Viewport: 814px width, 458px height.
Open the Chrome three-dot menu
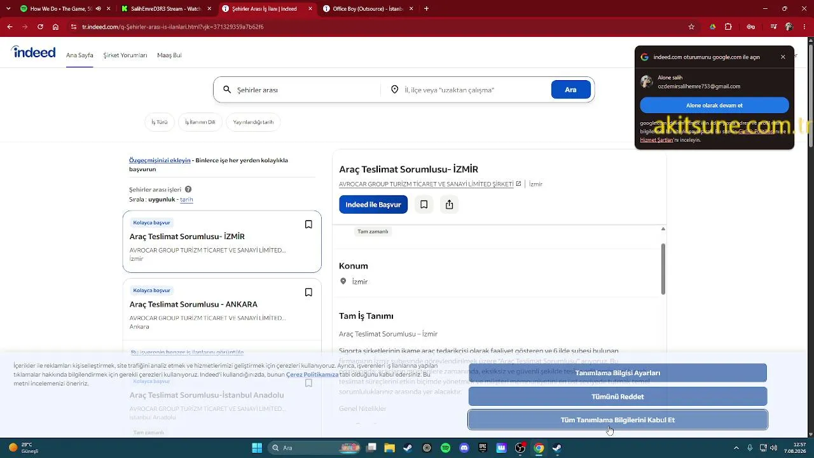click(x=805, y=27)
